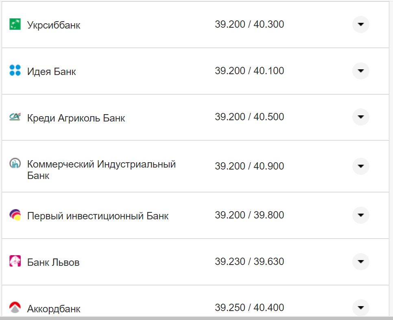
Task: Click the Идея Банк blue dots logo
Action: (14, 71)
